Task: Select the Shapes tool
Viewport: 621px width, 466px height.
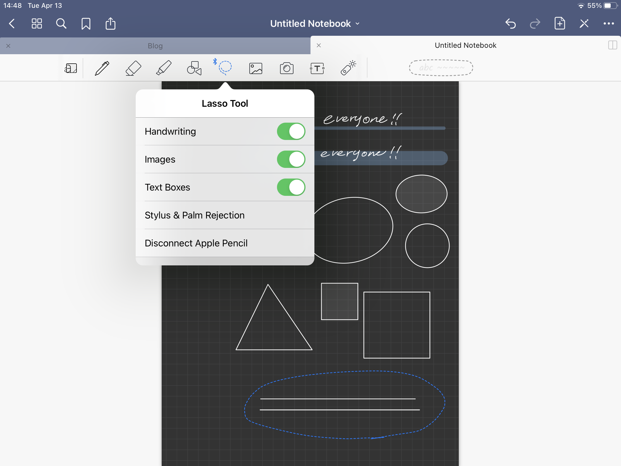Action: [194, 68]
